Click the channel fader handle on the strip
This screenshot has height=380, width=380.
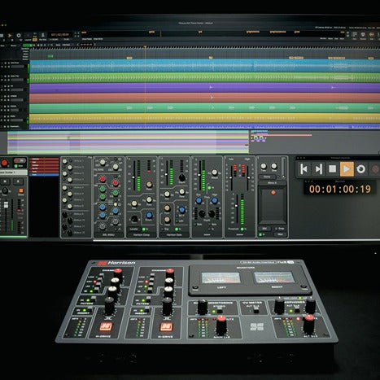point(6,205)
